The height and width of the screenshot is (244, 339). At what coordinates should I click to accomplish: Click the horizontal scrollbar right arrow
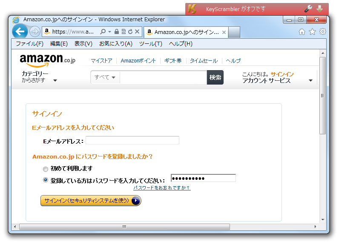[315, 227]
